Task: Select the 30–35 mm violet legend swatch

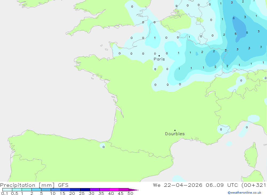Action: [95, 190]
